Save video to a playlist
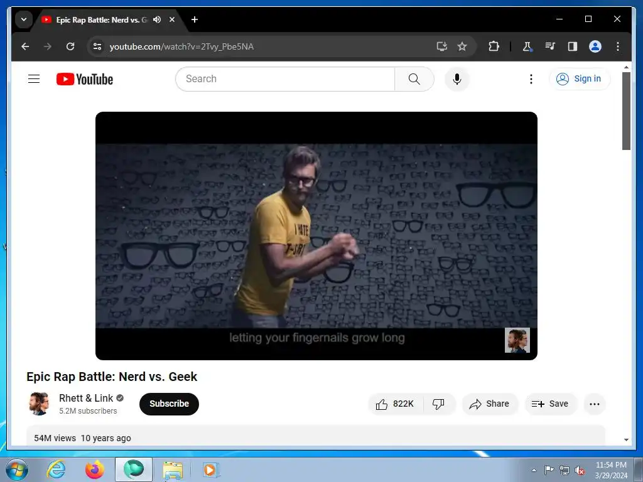The image size is (643, 482). coord(550,404)
